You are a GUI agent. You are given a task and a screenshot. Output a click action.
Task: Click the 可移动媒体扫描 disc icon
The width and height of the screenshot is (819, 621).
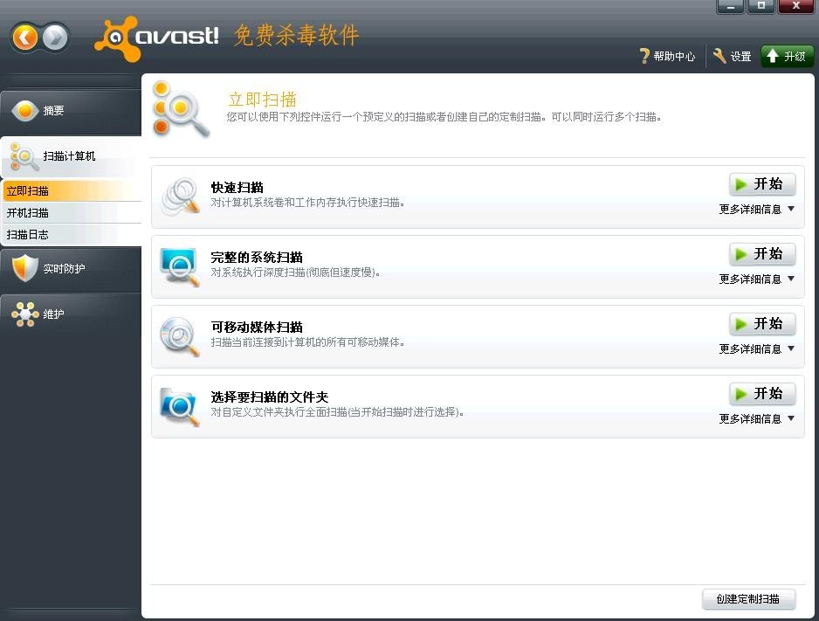tap(181, 337)
